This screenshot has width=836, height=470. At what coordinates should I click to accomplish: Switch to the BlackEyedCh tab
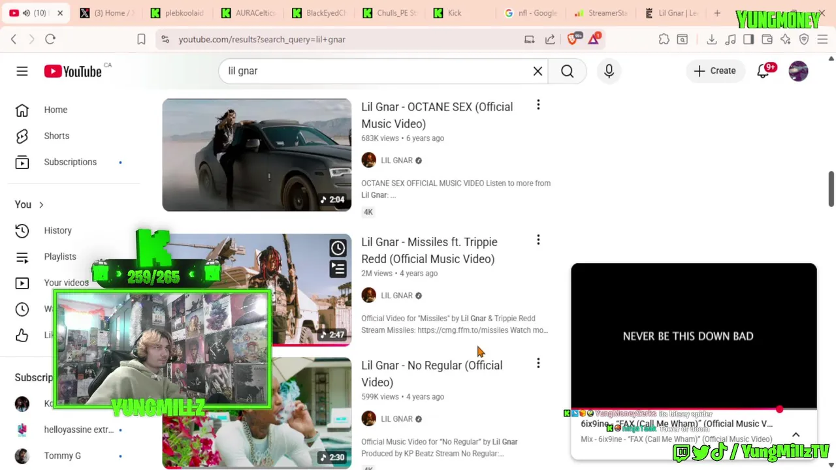tap(319, 13)
